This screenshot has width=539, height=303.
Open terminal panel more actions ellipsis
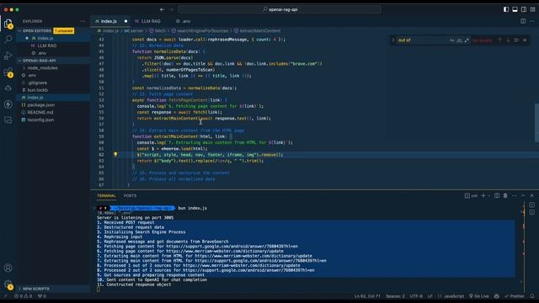coord(515,195)
